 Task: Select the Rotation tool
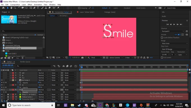coord(19,8)
